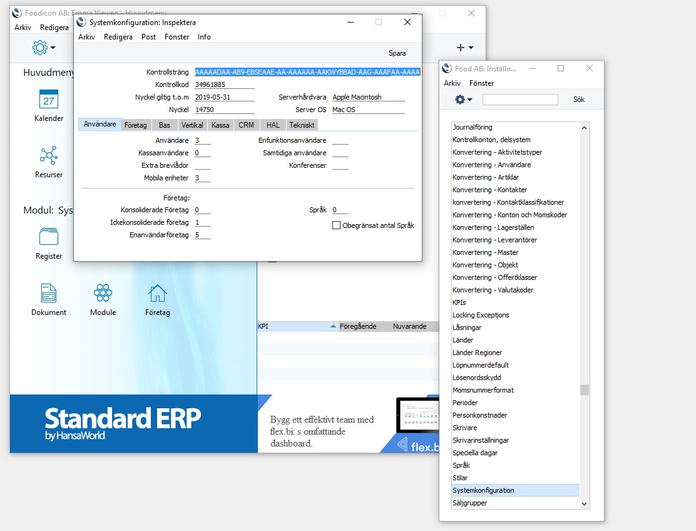Screen dimensions: 696x531
Task: Click the scroll up arrow in settings list
Action: click(584, 128)
